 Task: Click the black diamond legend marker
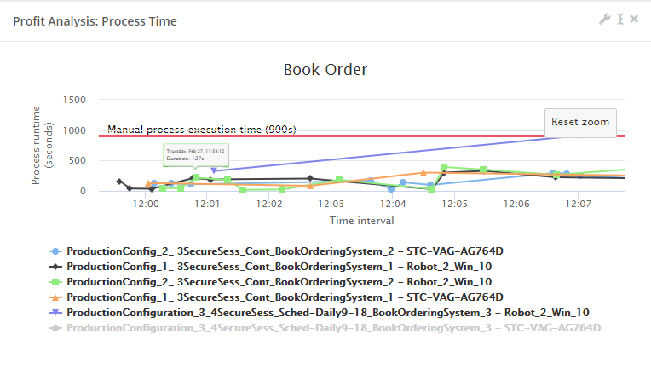pos(55,267)
